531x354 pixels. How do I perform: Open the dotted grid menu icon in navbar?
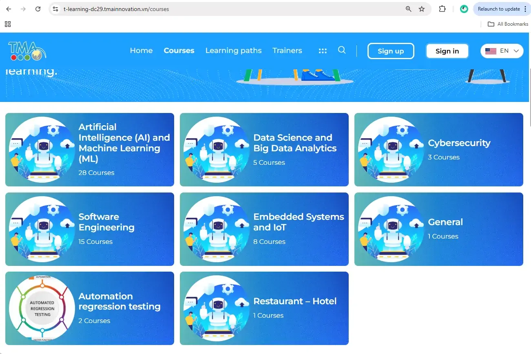point(323,51)
